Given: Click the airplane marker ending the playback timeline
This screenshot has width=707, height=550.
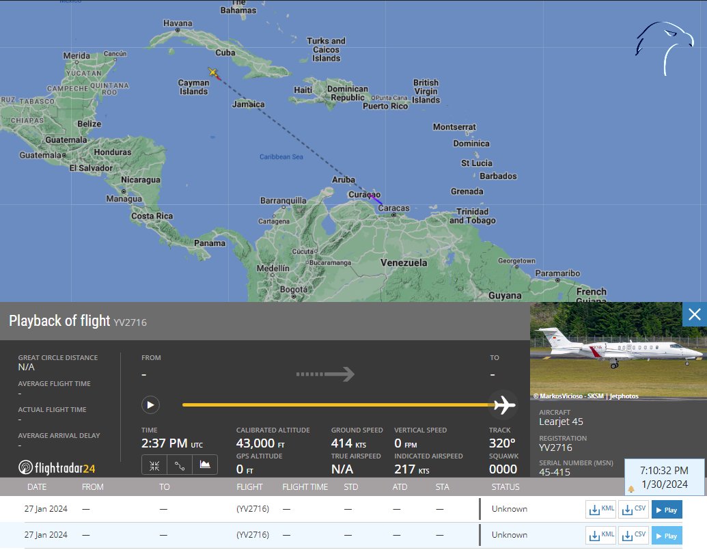Looking at the screenshot, I should click(504, 405).
